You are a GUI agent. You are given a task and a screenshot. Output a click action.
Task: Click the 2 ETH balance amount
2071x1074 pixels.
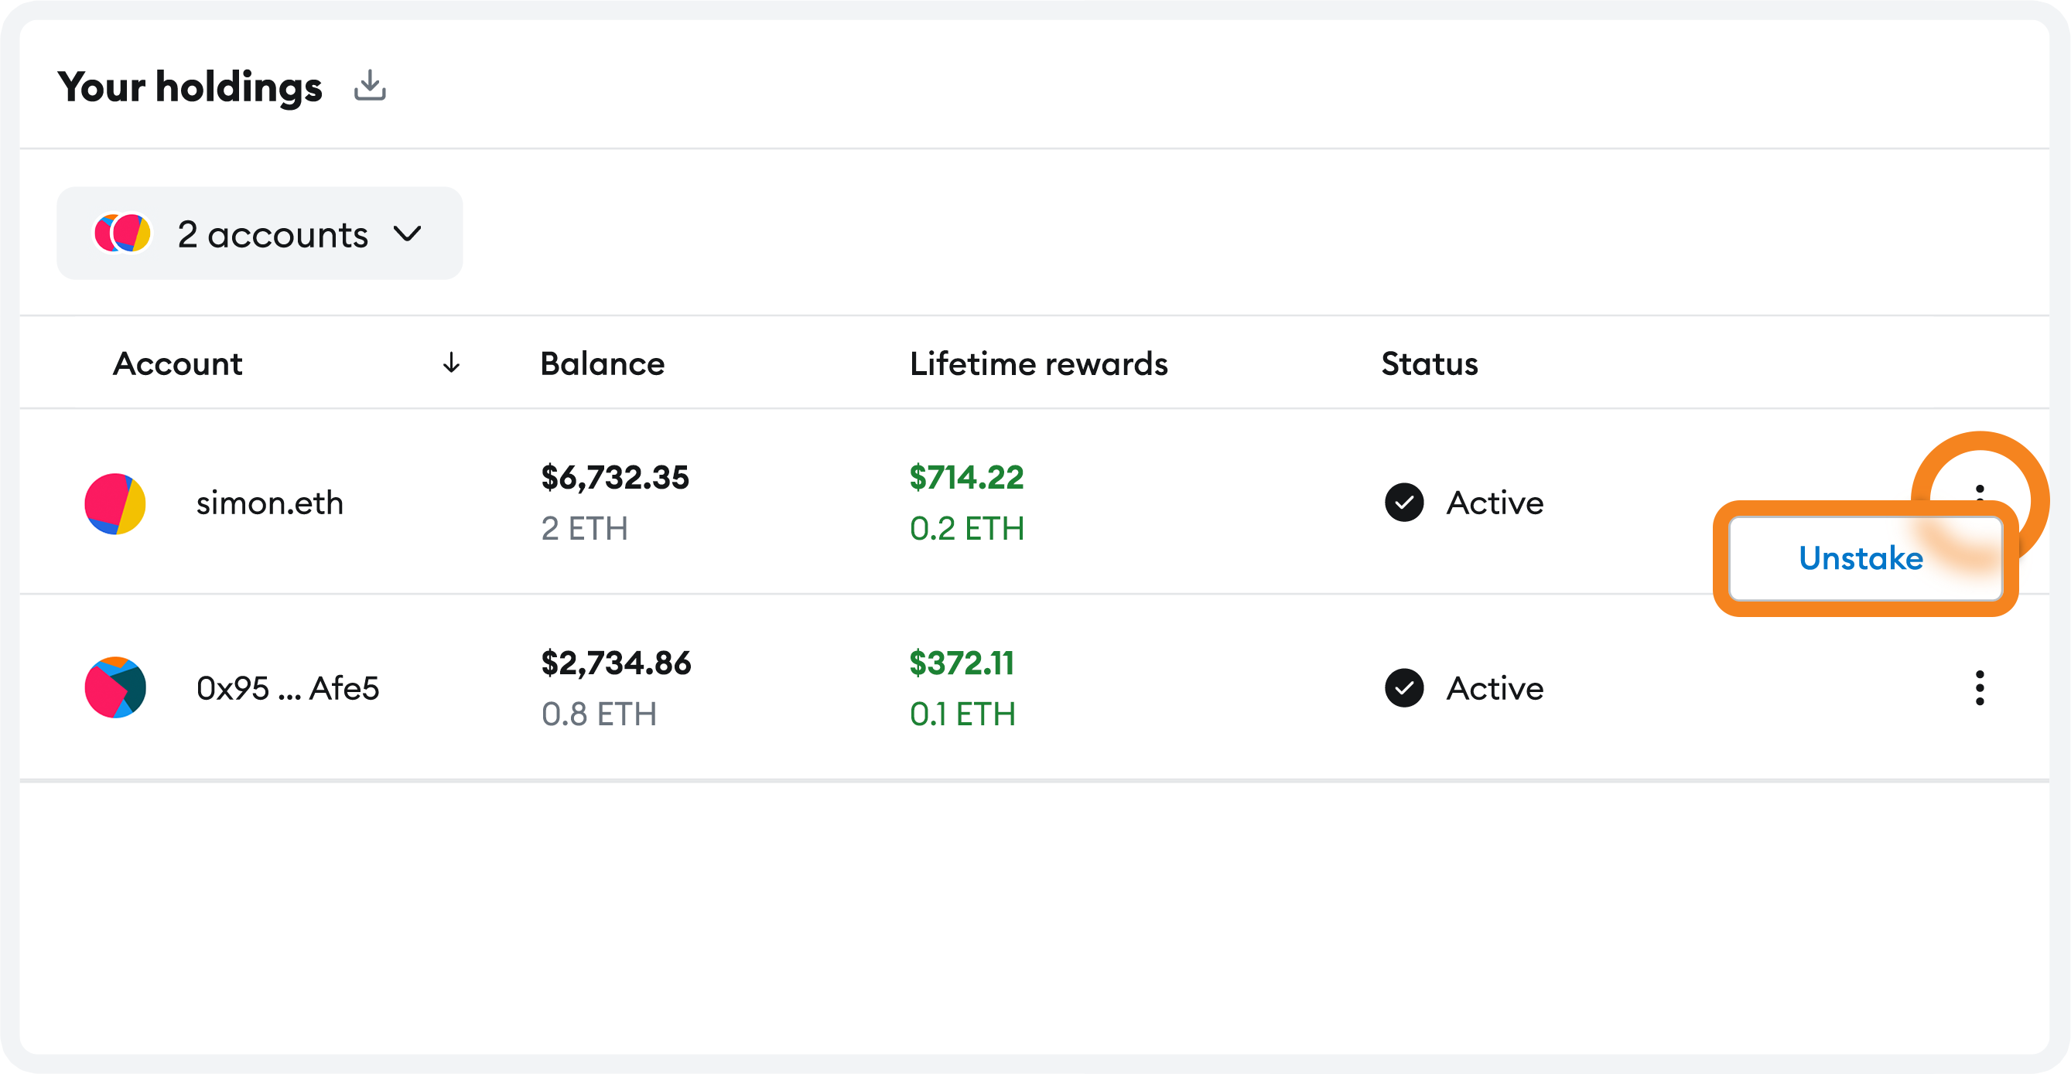[x=585, y=529]
